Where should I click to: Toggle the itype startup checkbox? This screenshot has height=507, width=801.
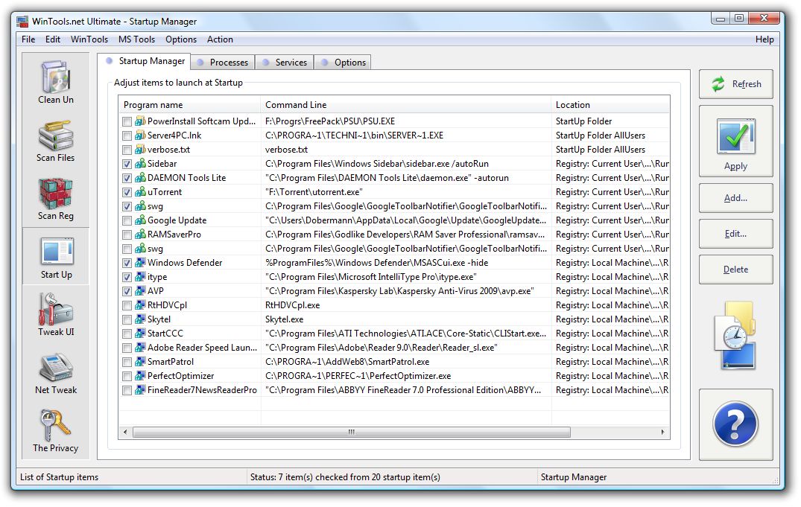[127, 277]
